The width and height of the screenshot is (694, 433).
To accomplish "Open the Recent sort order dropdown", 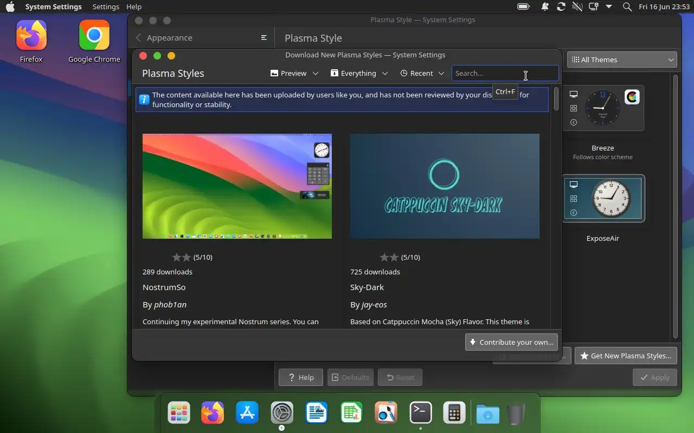I will [x=422, y=73].
